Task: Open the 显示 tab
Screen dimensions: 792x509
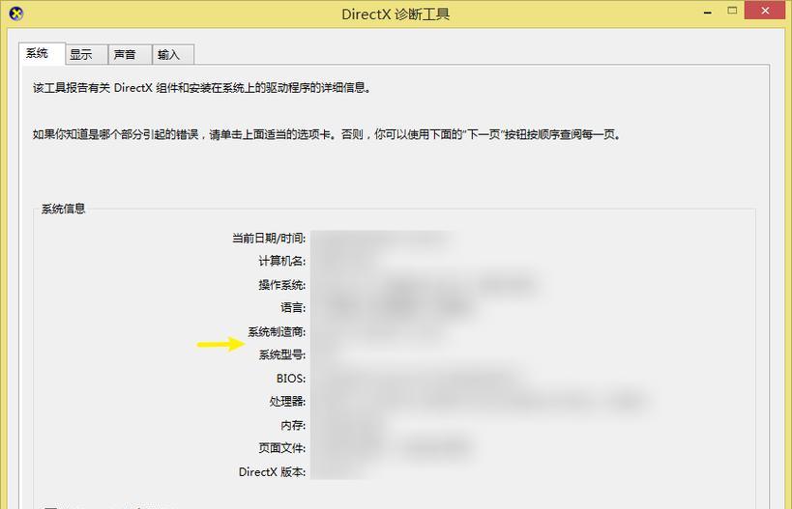Action: (86, 54)
